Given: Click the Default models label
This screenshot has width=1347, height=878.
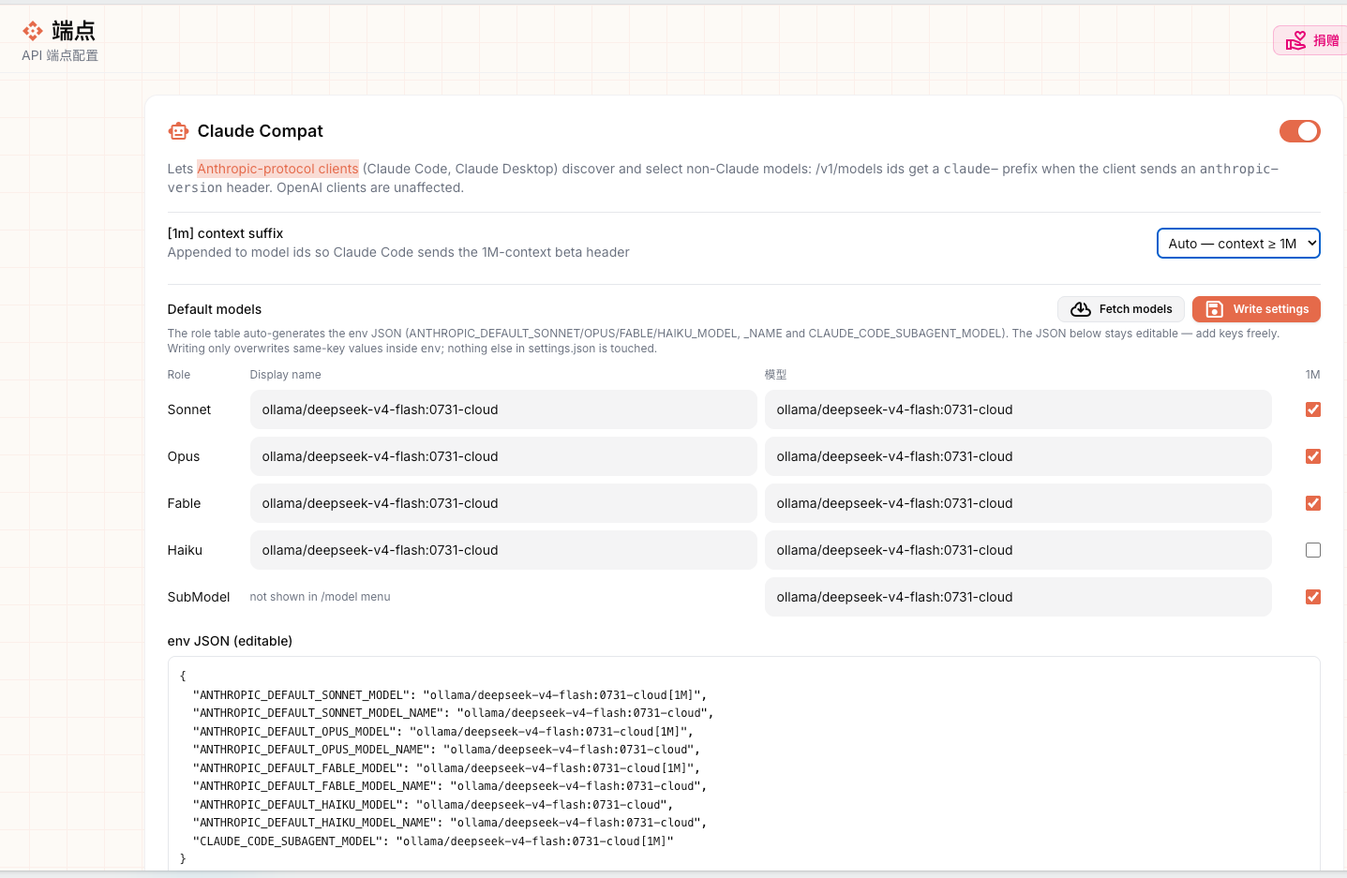Looking at the screenshot, I should point(215,309).
